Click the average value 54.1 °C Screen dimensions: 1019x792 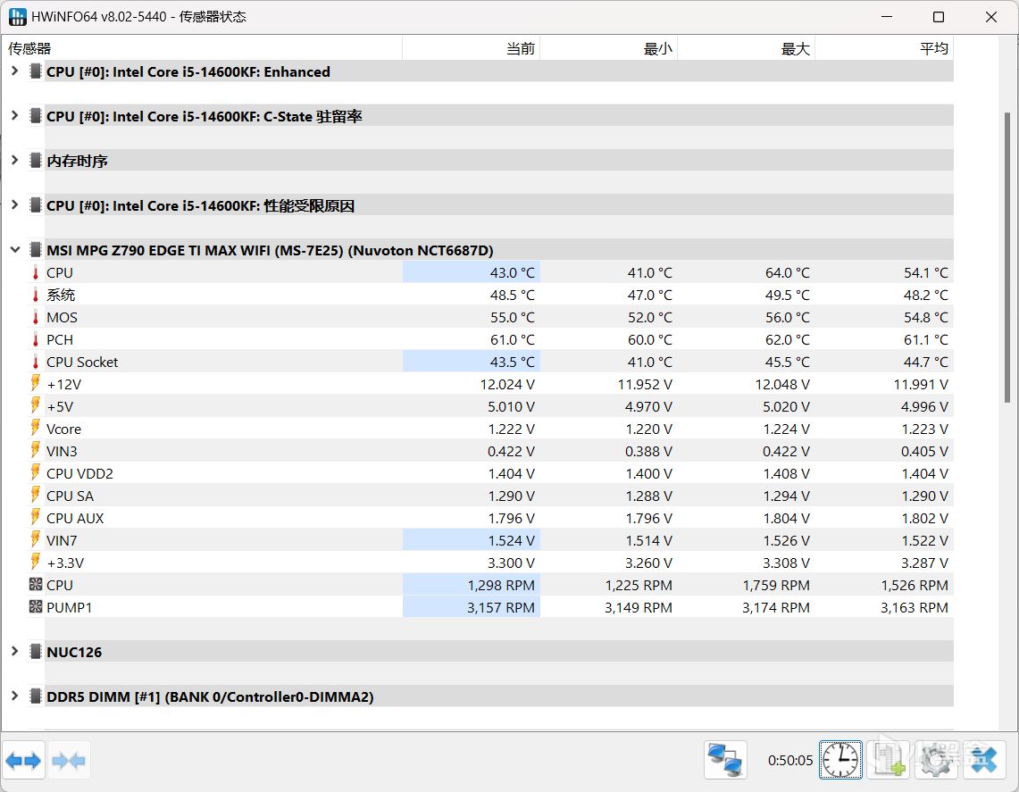pos(925,273)
